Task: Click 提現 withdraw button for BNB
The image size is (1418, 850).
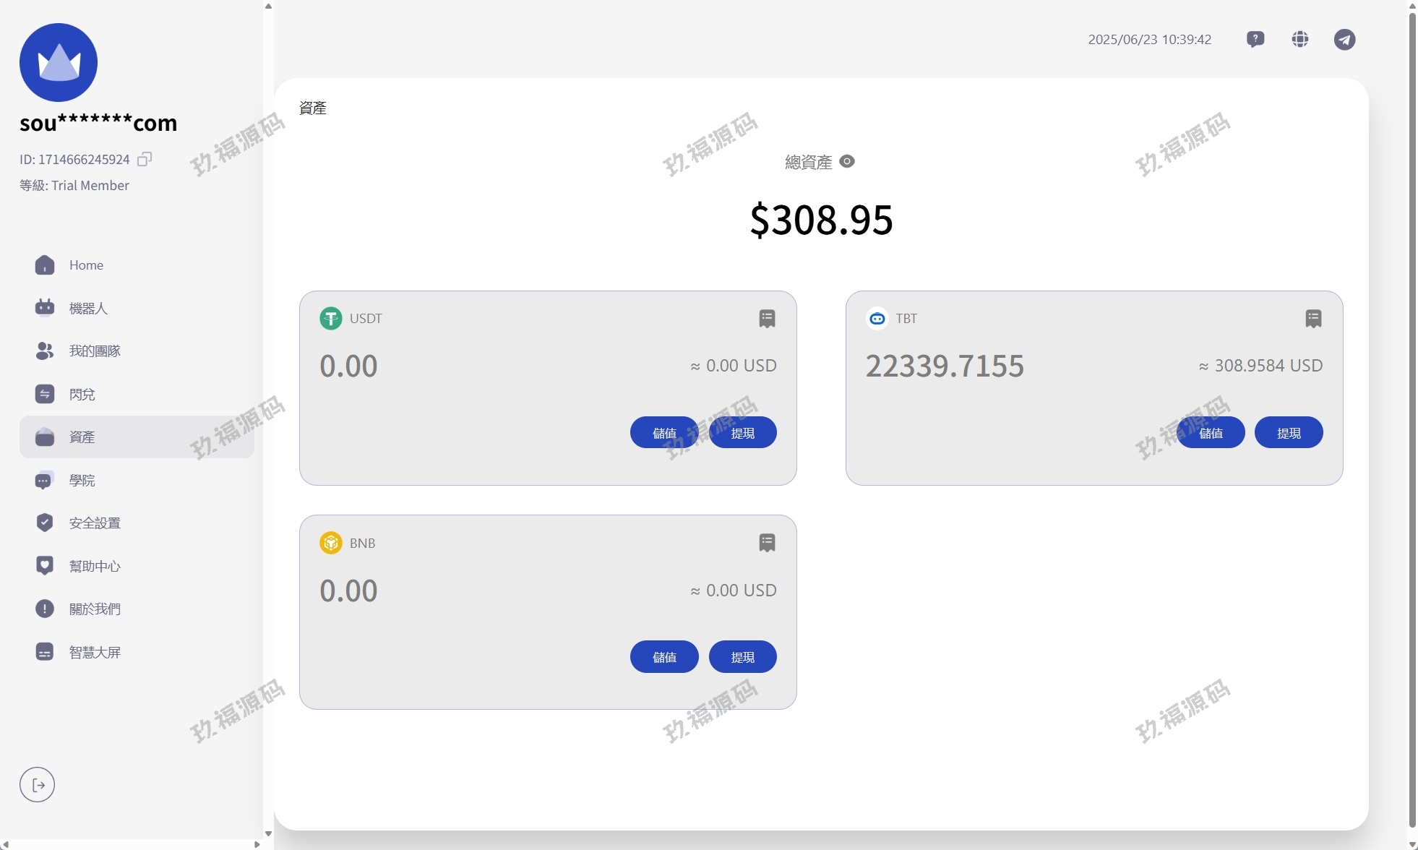Action: [742, 656]
